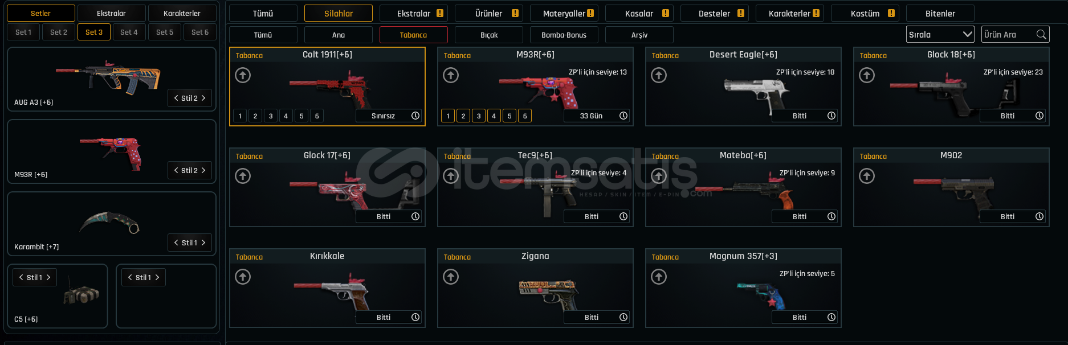Screen dimensions: 1068x345
Task: Click upgrade arrow icon on Desert Eagle card
Action: tap(659, 75)
